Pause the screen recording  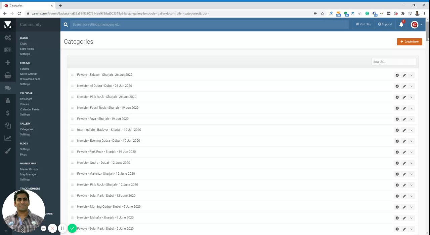coord(62,228)
